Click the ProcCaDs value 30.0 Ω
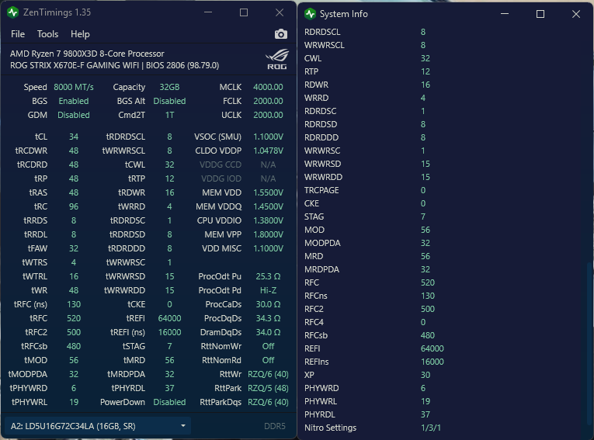The width and height of the screenshot is (594, 440). pyautogui.click(x=268, y=304)
